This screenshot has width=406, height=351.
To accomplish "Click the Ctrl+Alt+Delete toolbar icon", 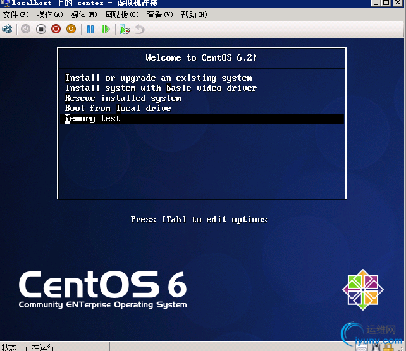I will pyautogui.click(x=7, y=29).
